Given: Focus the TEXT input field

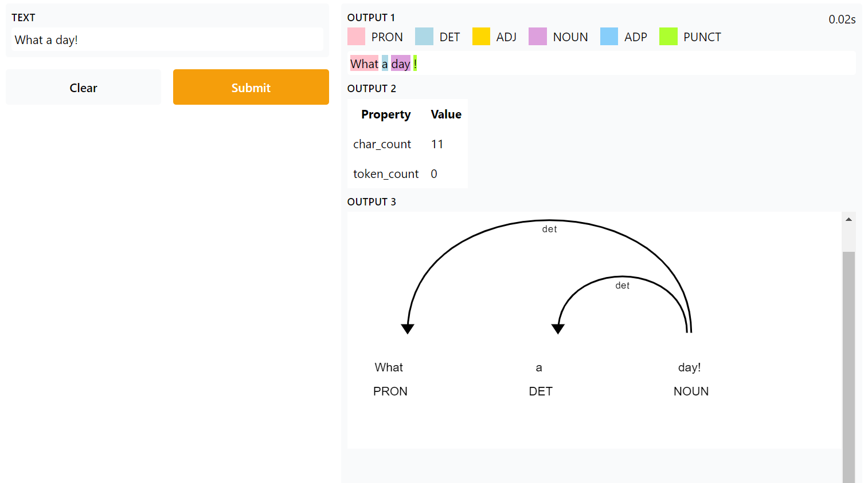Looking at the screenshot, I should click(x=167, y=39).
